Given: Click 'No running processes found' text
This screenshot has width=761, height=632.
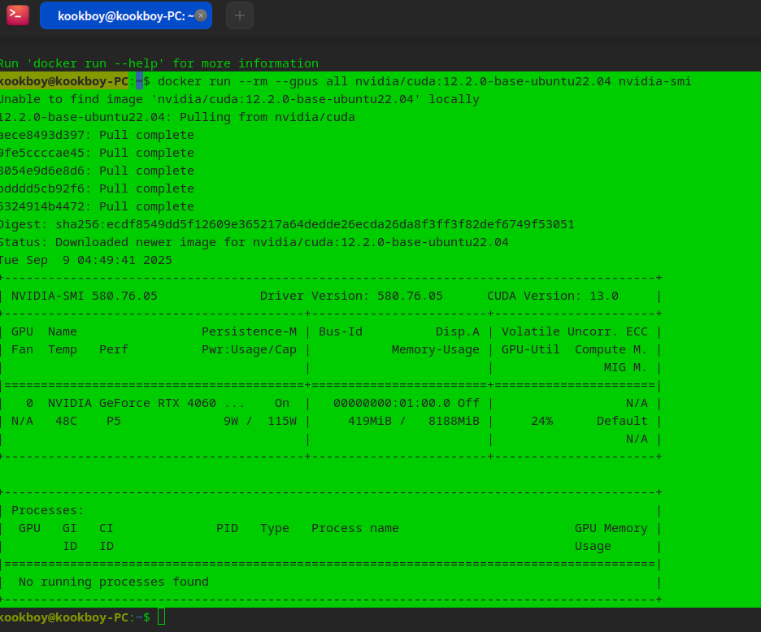Looking at the screenshot, I should click(x=114, y=582).
